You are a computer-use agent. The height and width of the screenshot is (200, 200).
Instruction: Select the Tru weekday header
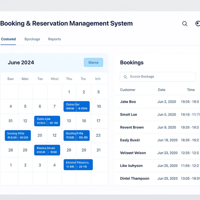coord(83,79)
